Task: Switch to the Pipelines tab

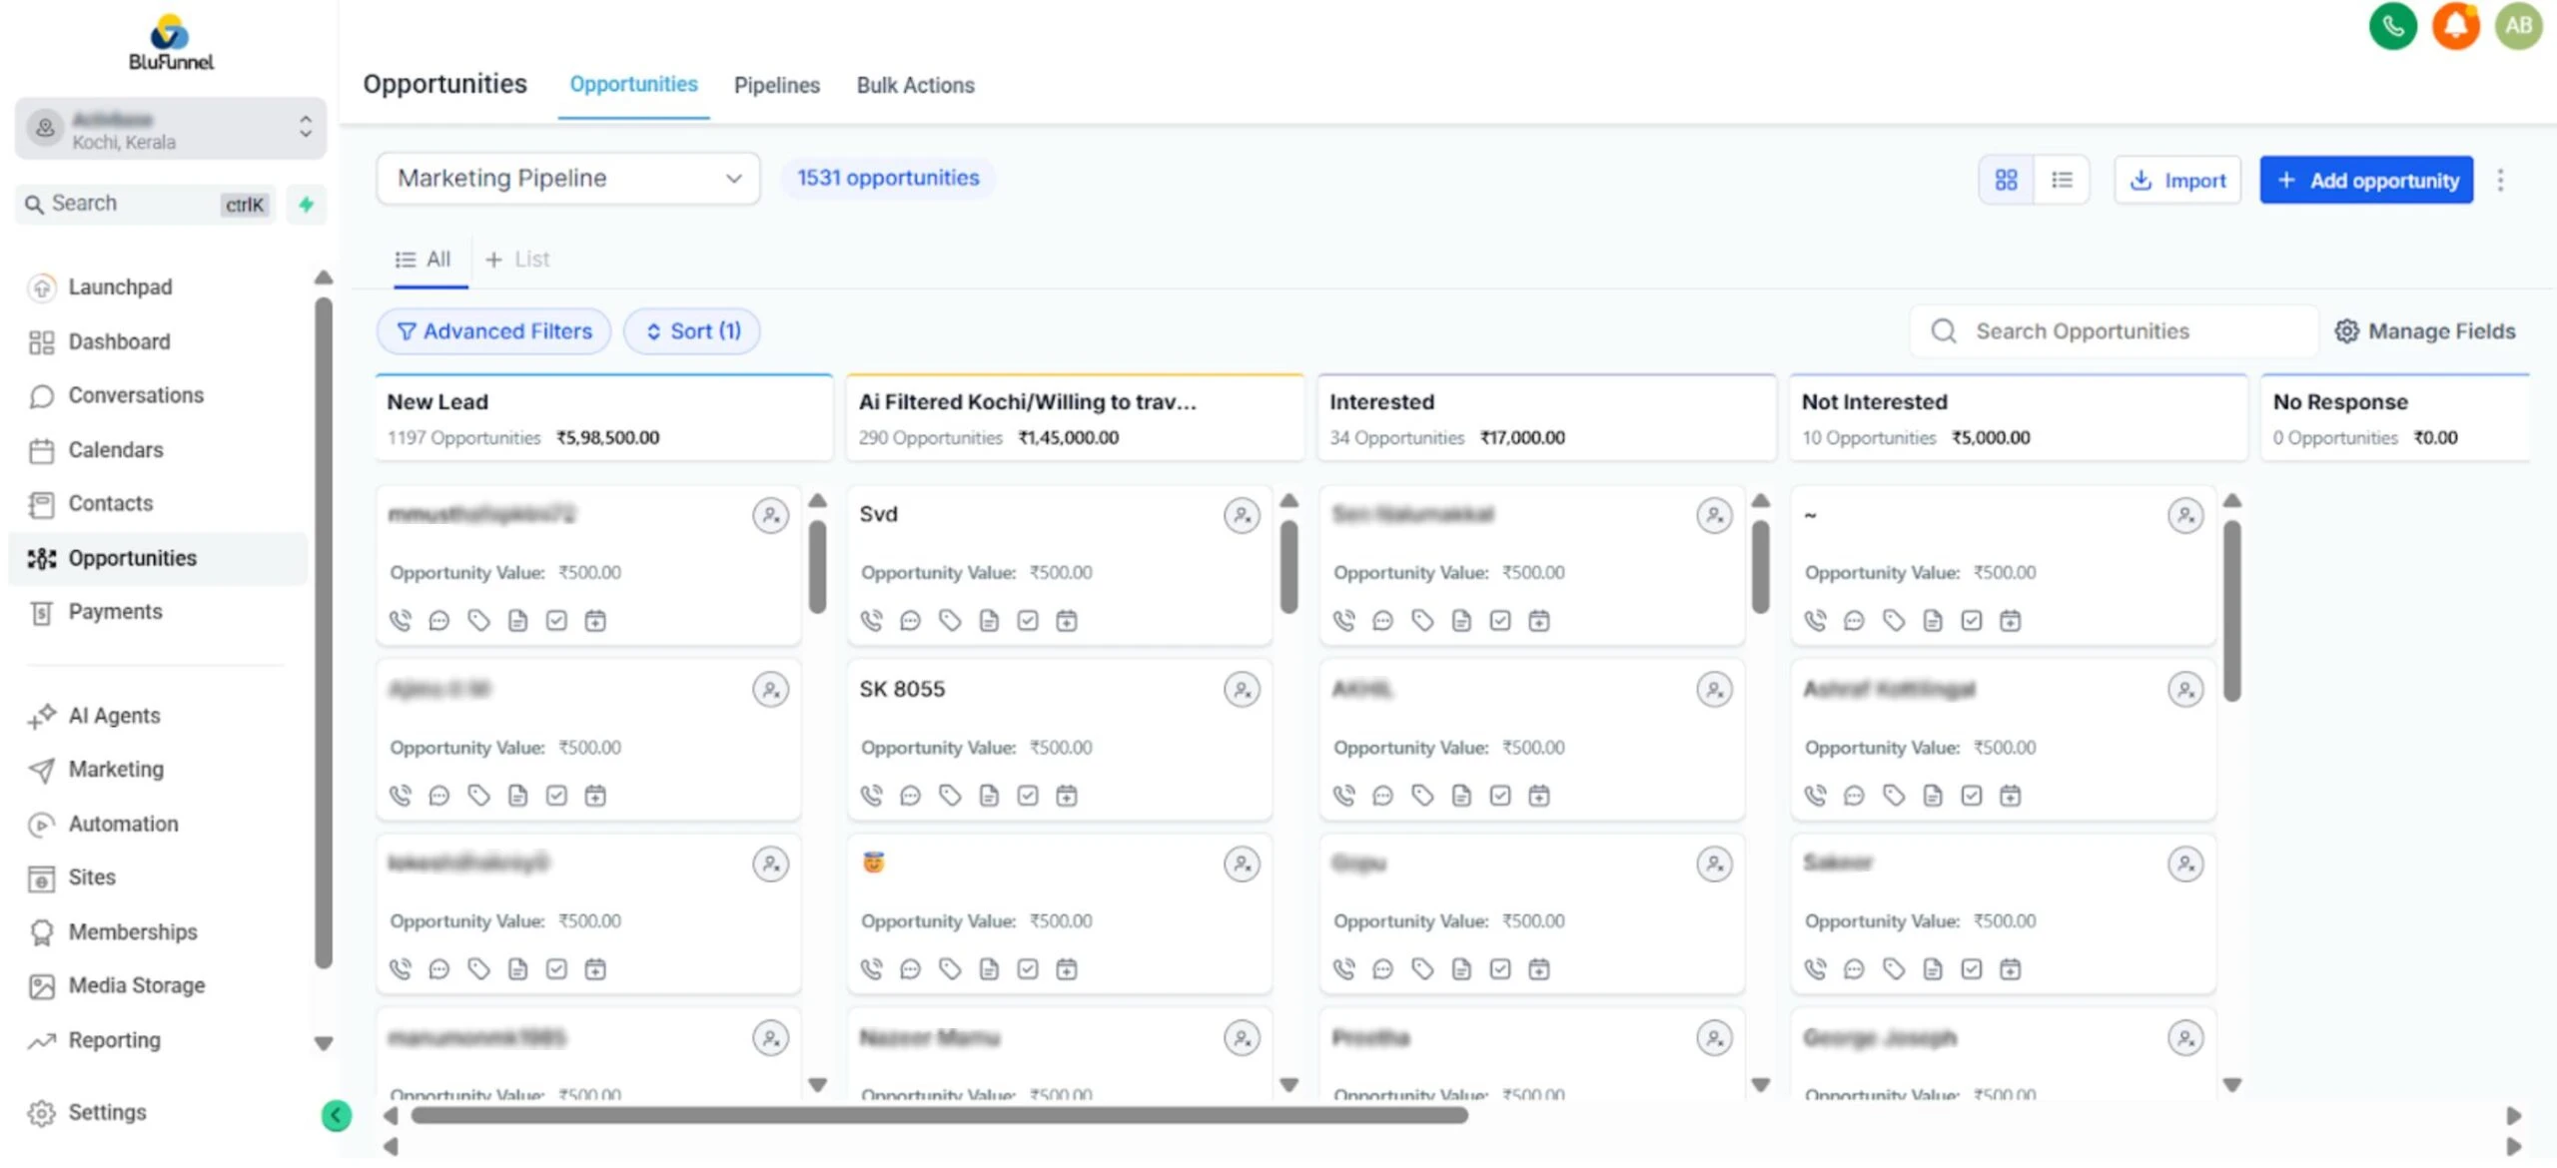Action: click(x=776, y=85)
